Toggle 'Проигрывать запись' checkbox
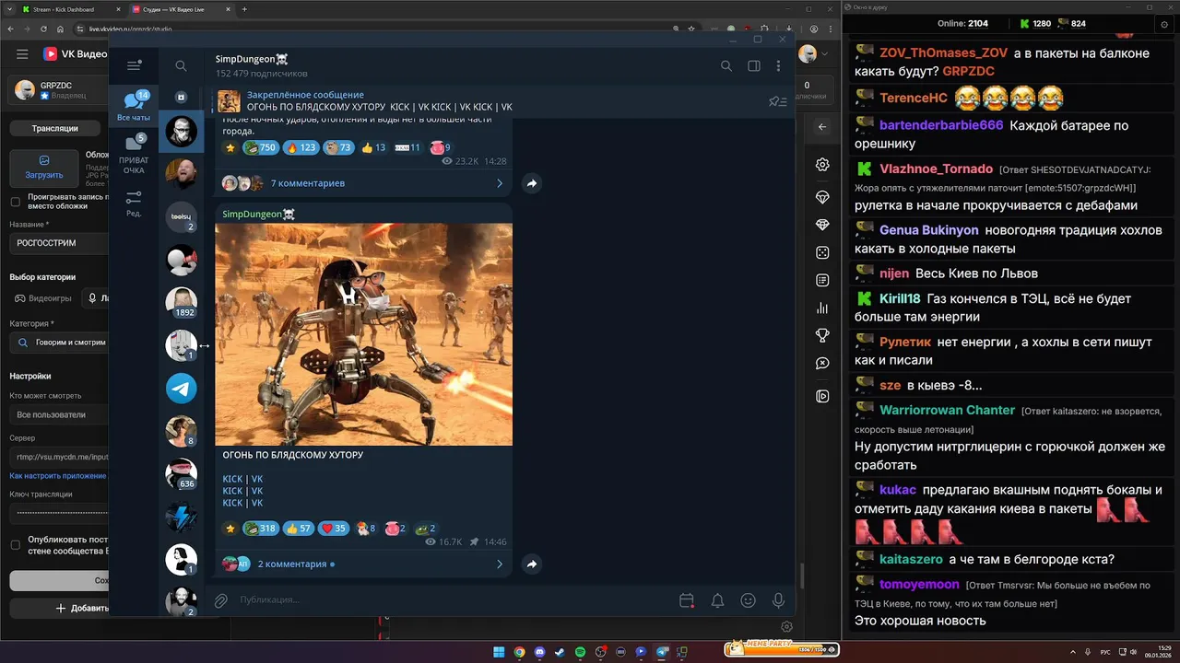 coord(15,202)
